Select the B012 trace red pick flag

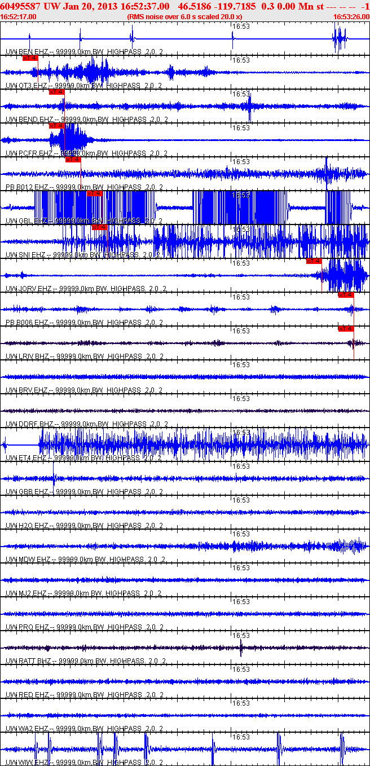73,160
